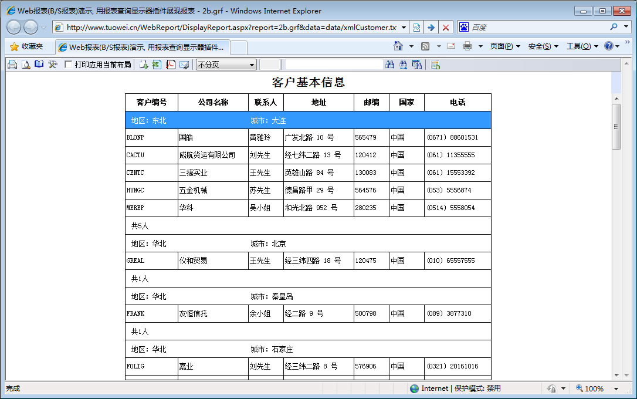Open print preview in report toolbar
The height and width of the screenshot is (399, 637).
coord(26,65)
